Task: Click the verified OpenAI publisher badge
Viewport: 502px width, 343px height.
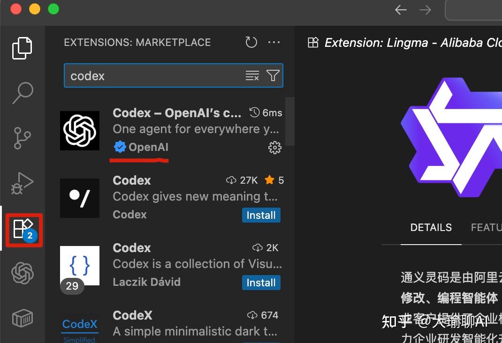Action: (x=120, y=147)
